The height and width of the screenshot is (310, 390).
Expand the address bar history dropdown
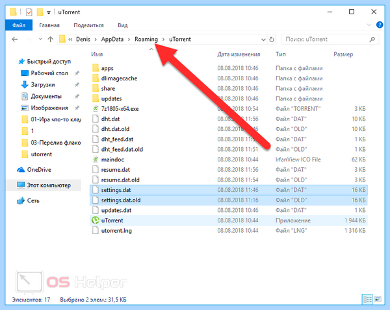point(263,40)
